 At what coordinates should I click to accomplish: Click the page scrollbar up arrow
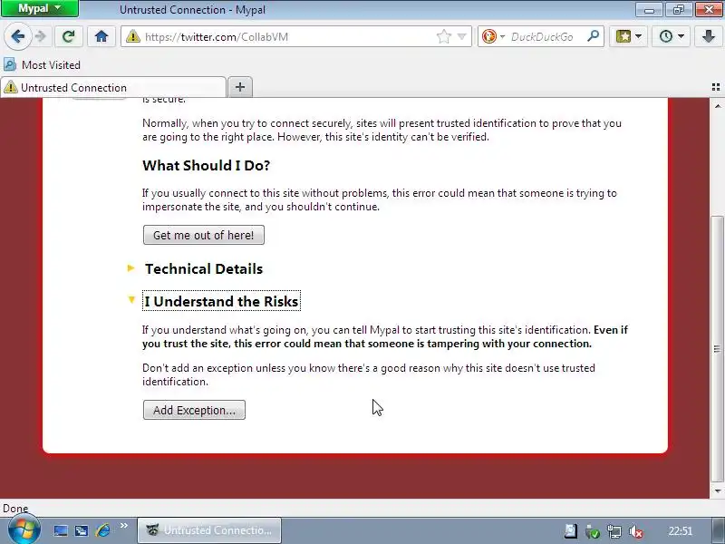coord(717,106)
